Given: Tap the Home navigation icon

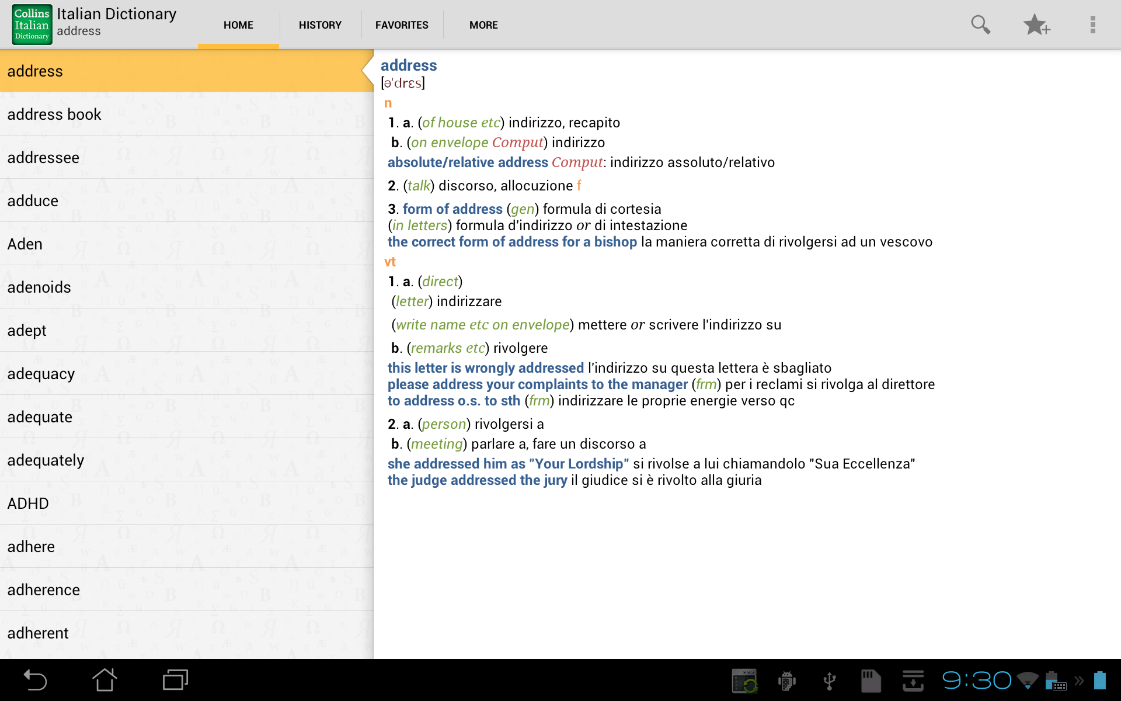Looking at the screenshot, I should pyautogui.click(x=105, y=680).
